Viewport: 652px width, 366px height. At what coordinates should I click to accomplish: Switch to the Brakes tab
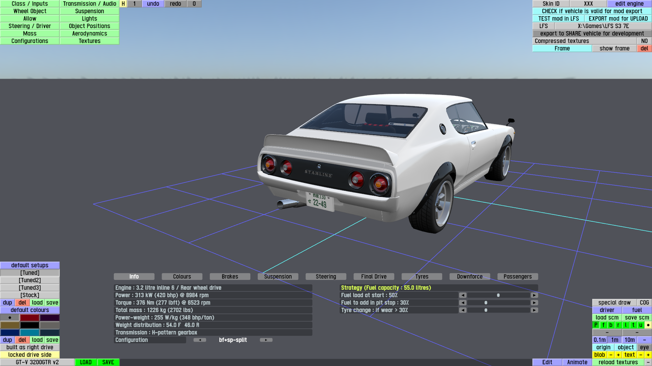click(230, 277)
